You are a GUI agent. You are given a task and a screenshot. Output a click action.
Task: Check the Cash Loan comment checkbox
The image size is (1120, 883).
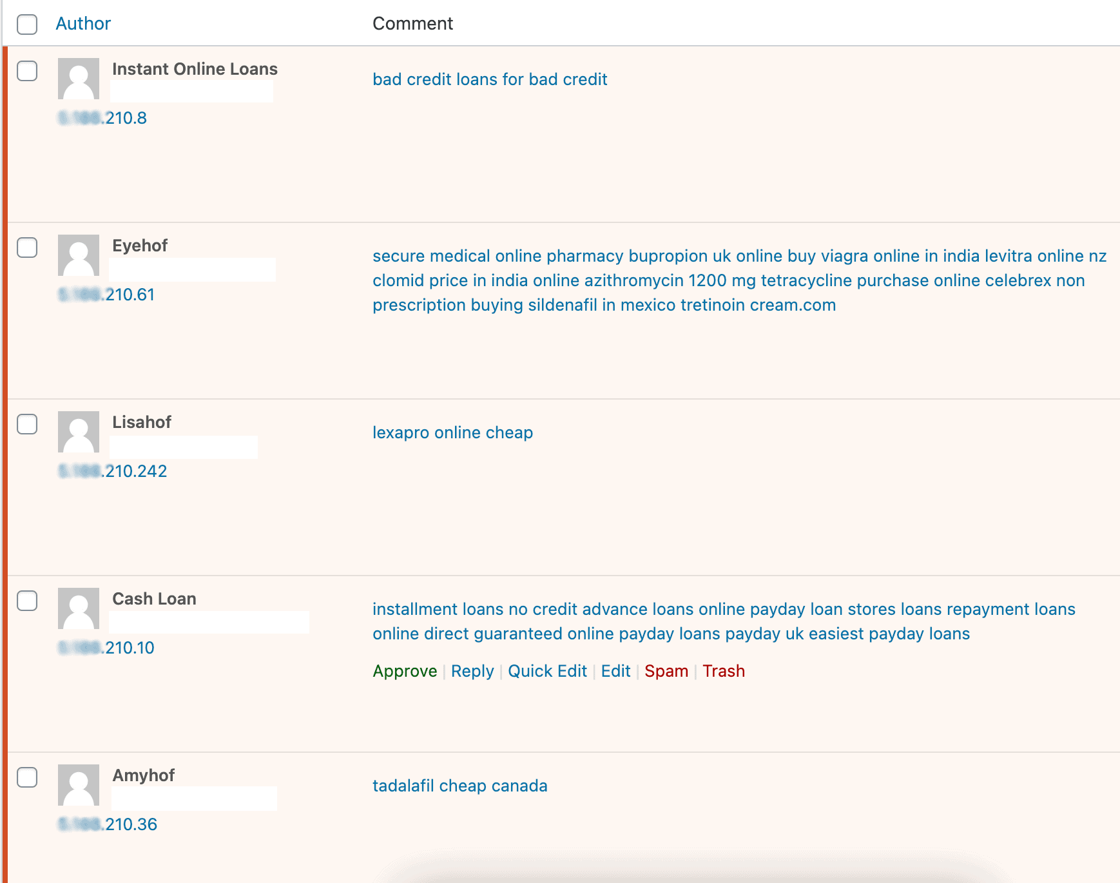tap(27, 601)
